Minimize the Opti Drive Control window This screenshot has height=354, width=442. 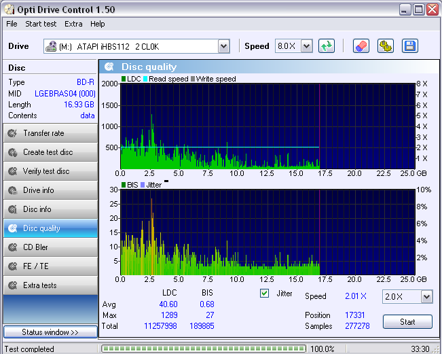click(x=405, y=10)
